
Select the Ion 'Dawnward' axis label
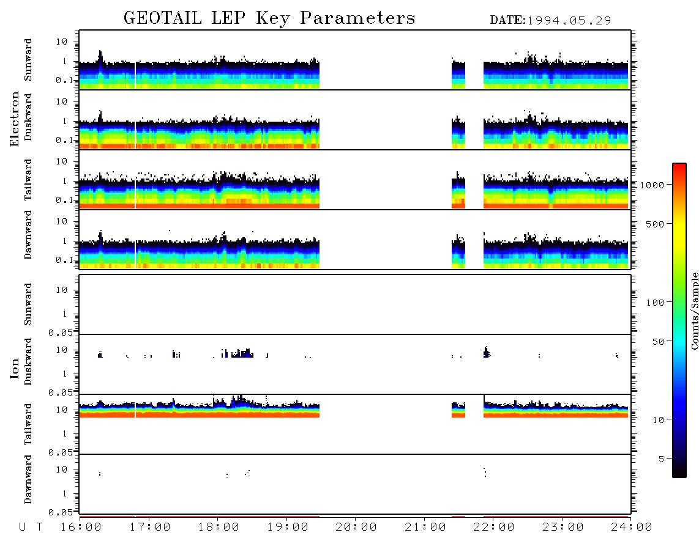tap(28, 479)
